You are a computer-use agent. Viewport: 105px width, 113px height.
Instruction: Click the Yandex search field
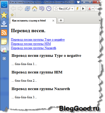point(97,9)
